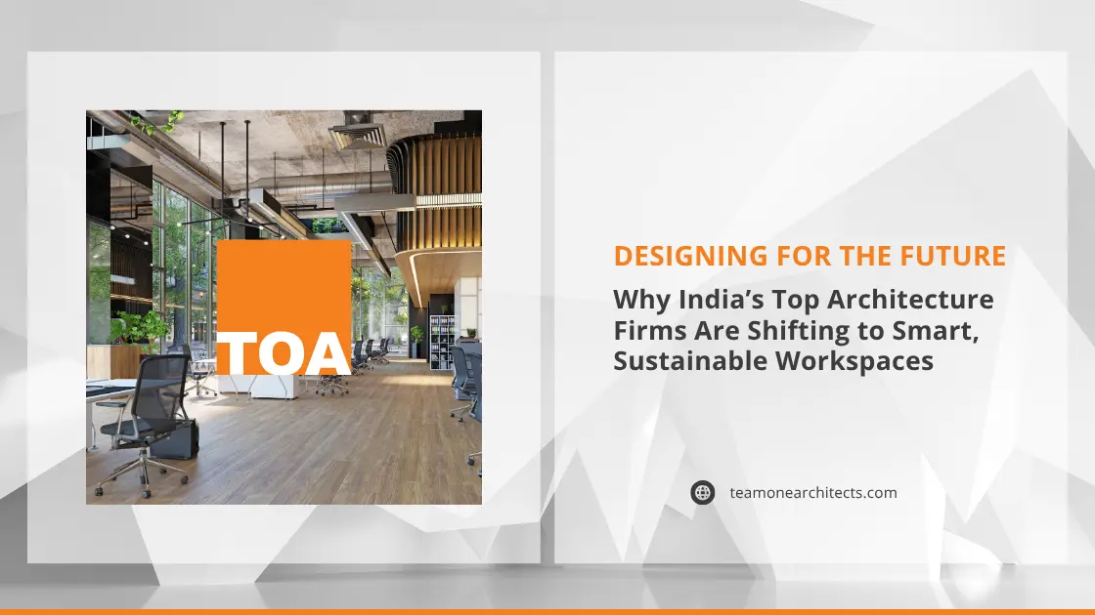Click the 'Why India's Top Architecture' headline line
Screen dimensions: 1095x615
pos(803,299)
